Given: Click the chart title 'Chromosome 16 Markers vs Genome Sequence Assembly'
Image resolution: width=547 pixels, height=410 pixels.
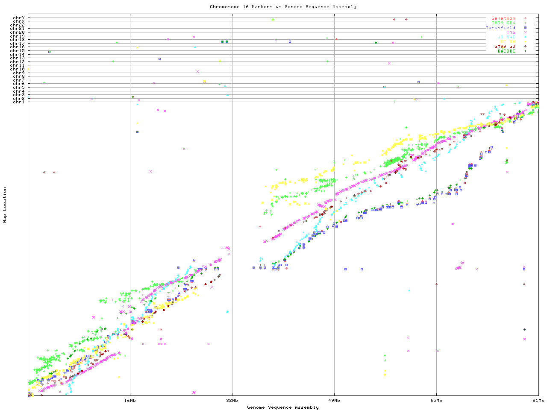Looking at the screenshot, I should pyautogui.click(x=283, y=7).
